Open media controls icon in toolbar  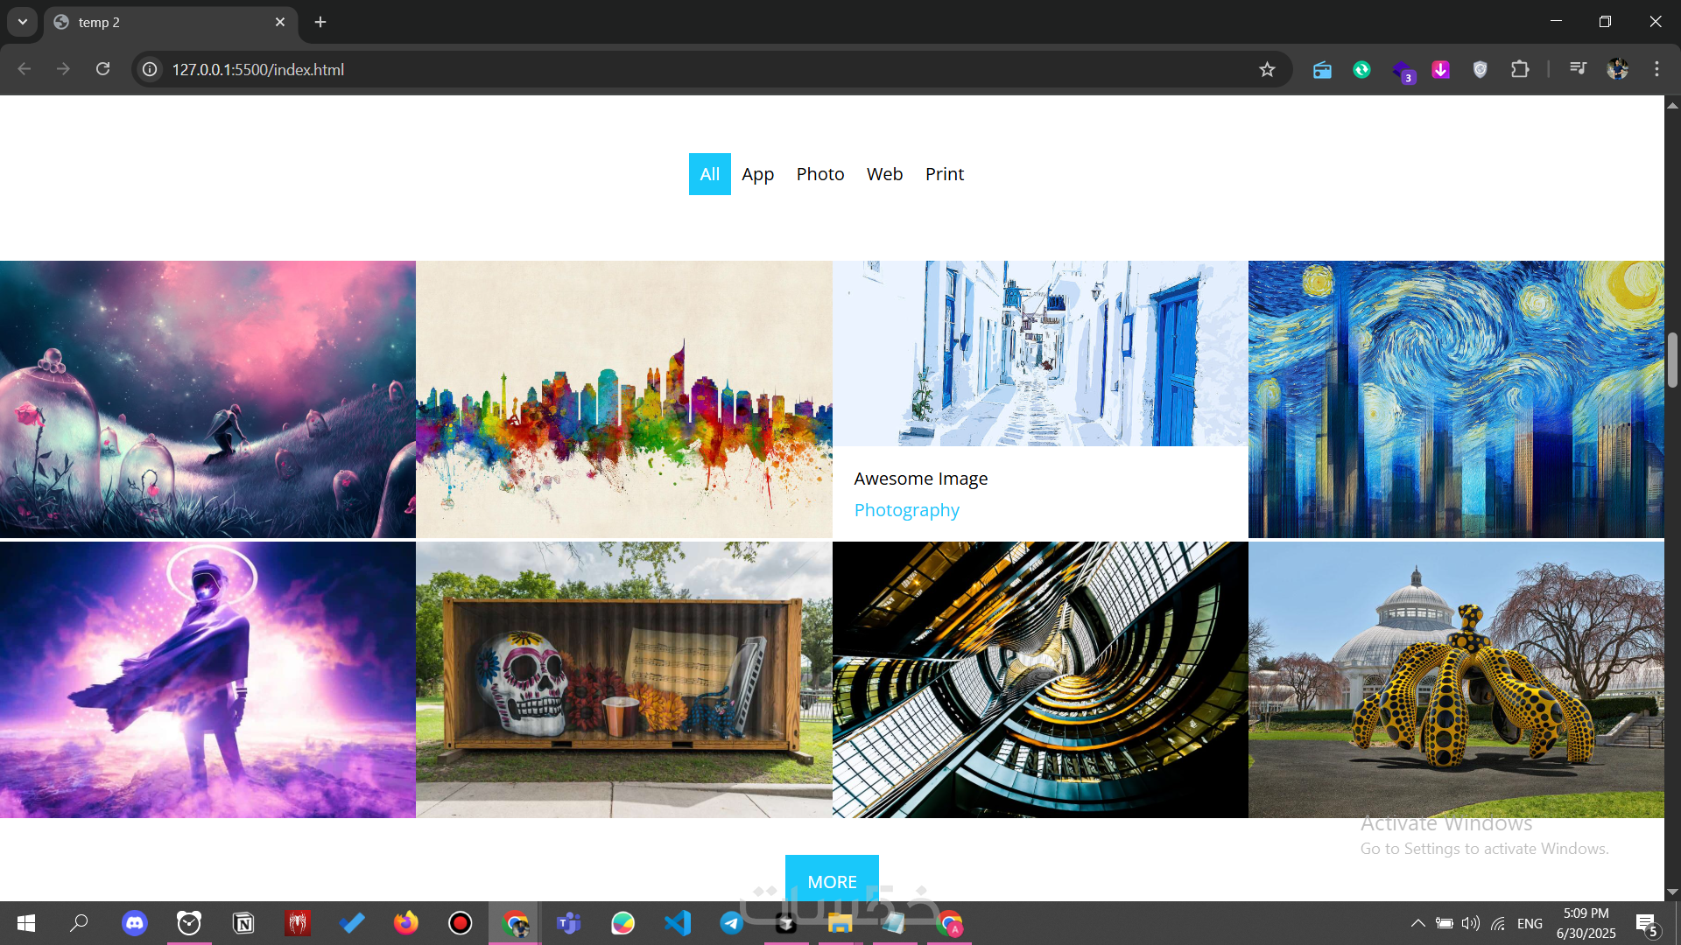click(x=1578, y=69)
